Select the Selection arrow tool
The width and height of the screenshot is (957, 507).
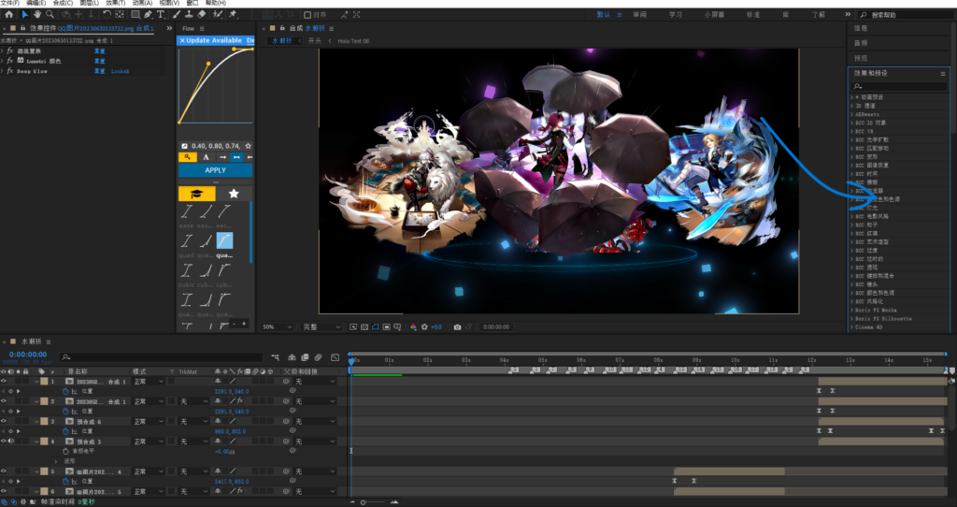[x=25, y=15]
